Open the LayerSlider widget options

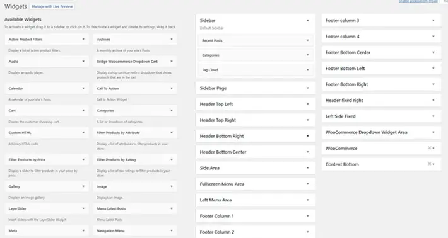coord(47,208)
